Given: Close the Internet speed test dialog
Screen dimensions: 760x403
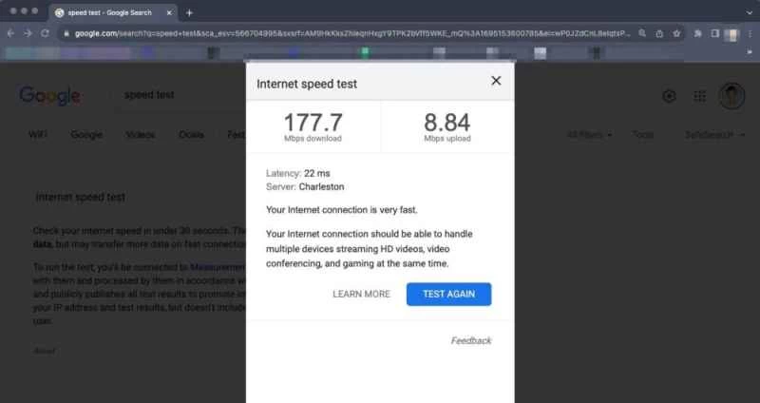Looking at the screenshot, I should point(496,81).
